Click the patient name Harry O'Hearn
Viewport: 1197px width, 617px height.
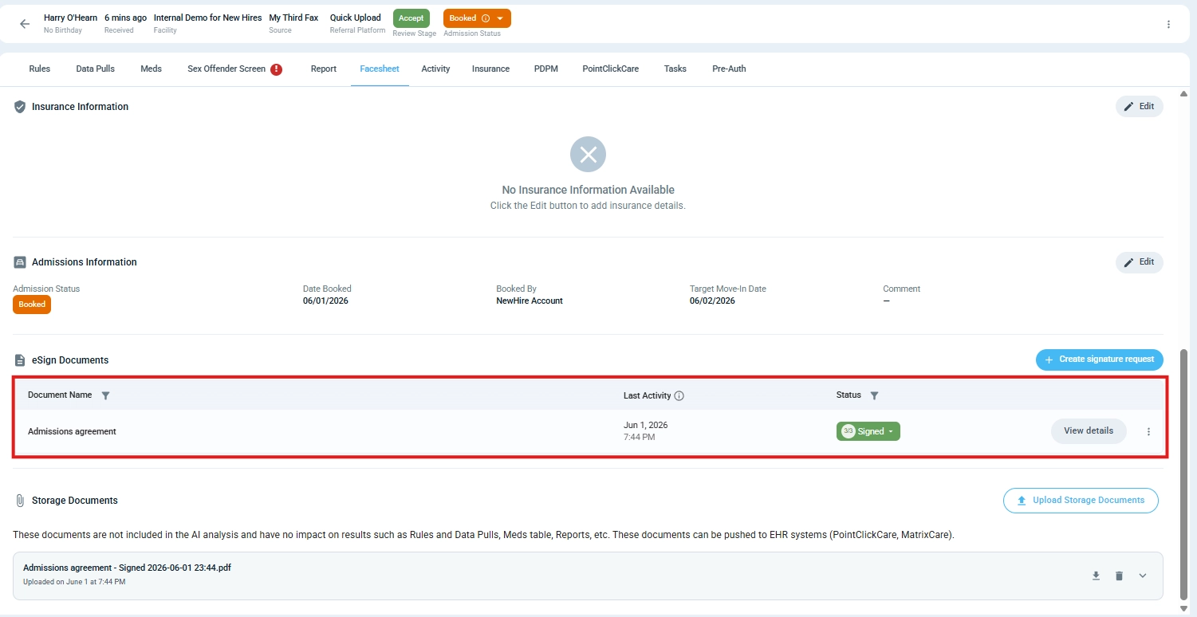click(x=70, y=18)
